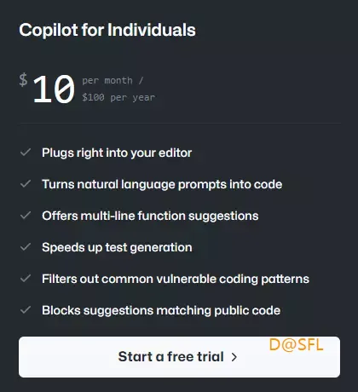Click checkmark beside Turns natural language prompts
Viewport: 358px width, 392px height.
(x=26, y=184)
